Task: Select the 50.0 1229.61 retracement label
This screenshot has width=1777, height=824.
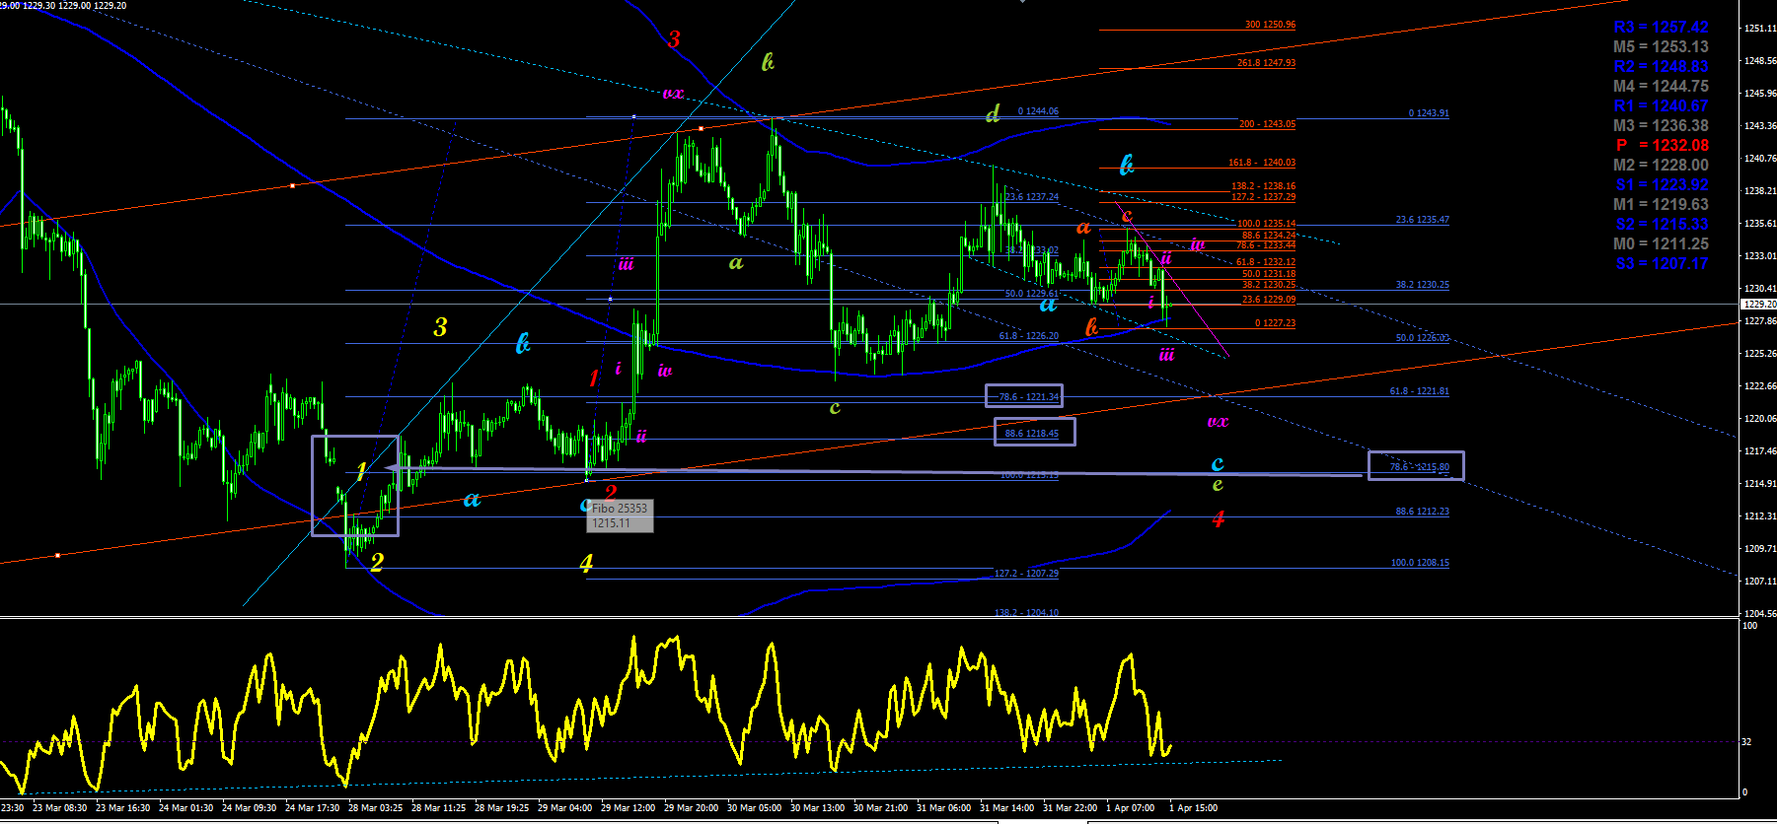Action: 1031,294
